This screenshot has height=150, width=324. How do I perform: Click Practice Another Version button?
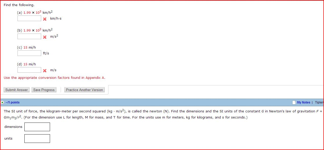pos(84,90)
